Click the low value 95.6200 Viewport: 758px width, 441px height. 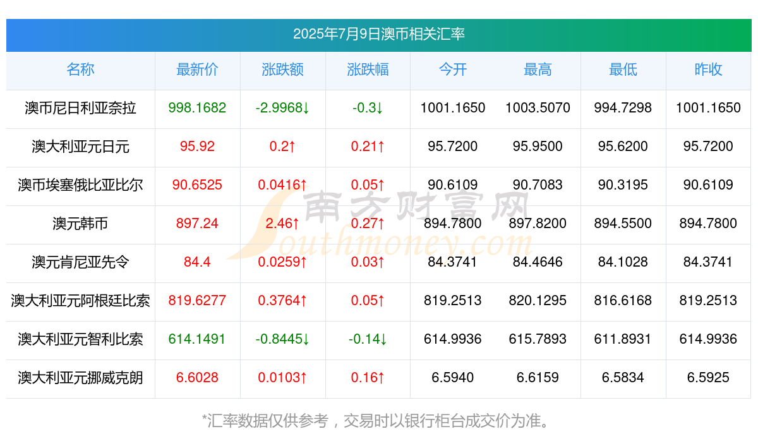(x=623, y=147)
